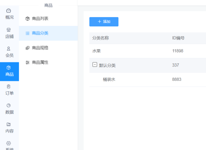This screenshot has height=150, width=206.
Task: Click the 数据 pie chart icon
Action: tap(9, 105)
